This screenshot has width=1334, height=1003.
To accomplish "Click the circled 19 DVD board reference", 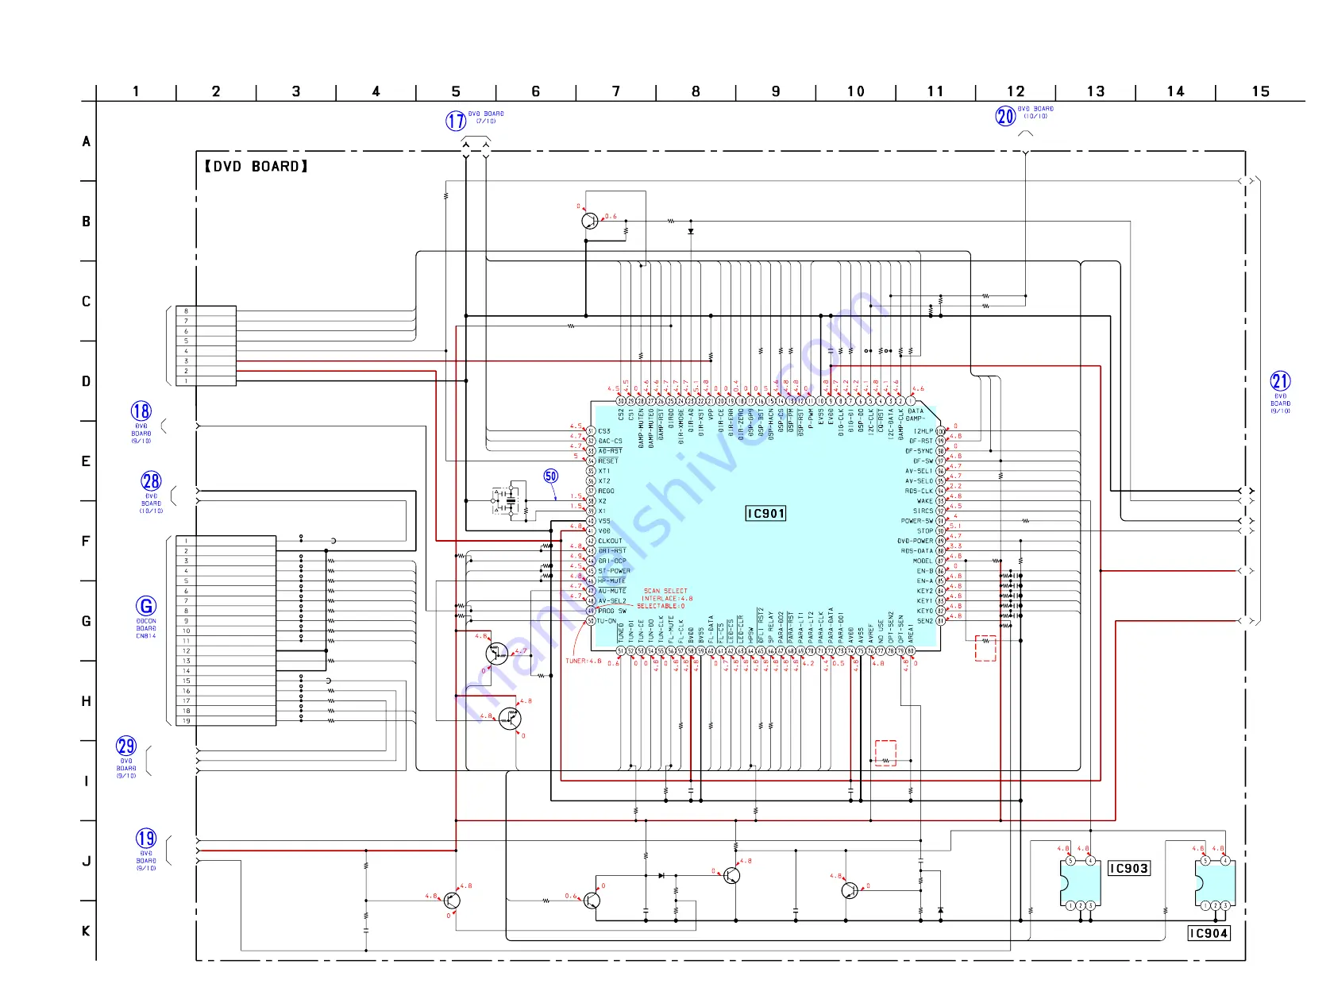I will click(x=146, y=839).
